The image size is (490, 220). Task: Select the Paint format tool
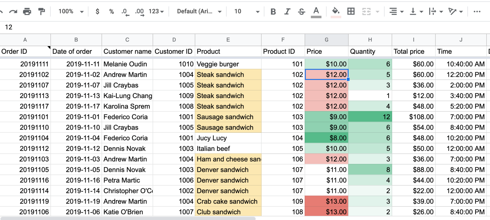coord(41,11)
